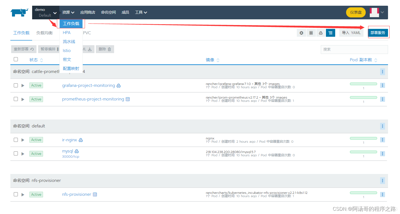The image size is (400, 214).
Task: Click the Rancher cow logo
Action: point(20,13)
